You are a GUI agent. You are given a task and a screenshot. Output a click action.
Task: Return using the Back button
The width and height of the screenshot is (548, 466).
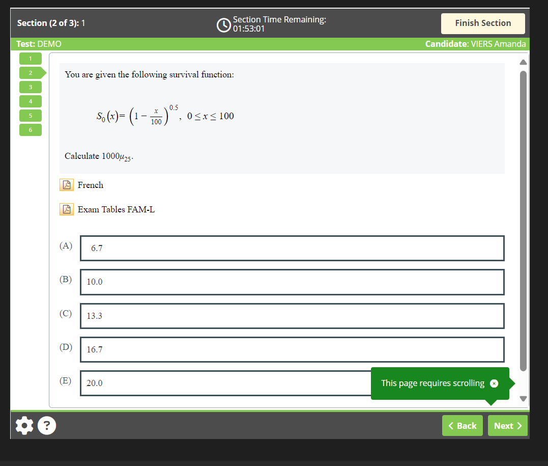tap(462, 425)
